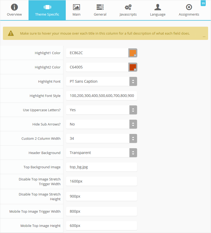Click the Javascripts gears icon
211x233 pixels.
pos(128,7)
